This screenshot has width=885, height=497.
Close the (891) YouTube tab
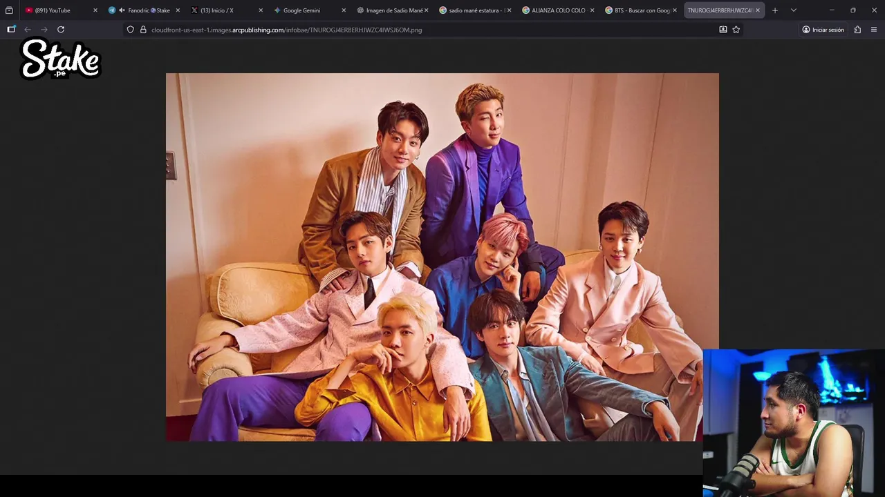tap(95, 10)
